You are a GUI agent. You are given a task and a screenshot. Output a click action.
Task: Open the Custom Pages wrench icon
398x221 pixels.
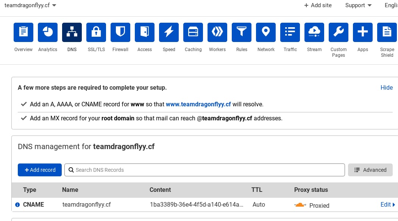coord(339,32)
